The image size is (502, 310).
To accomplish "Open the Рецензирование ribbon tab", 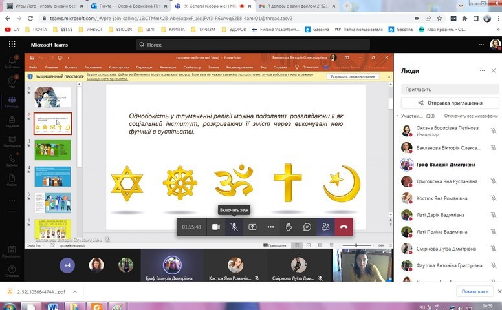I will tap(239, 67).
